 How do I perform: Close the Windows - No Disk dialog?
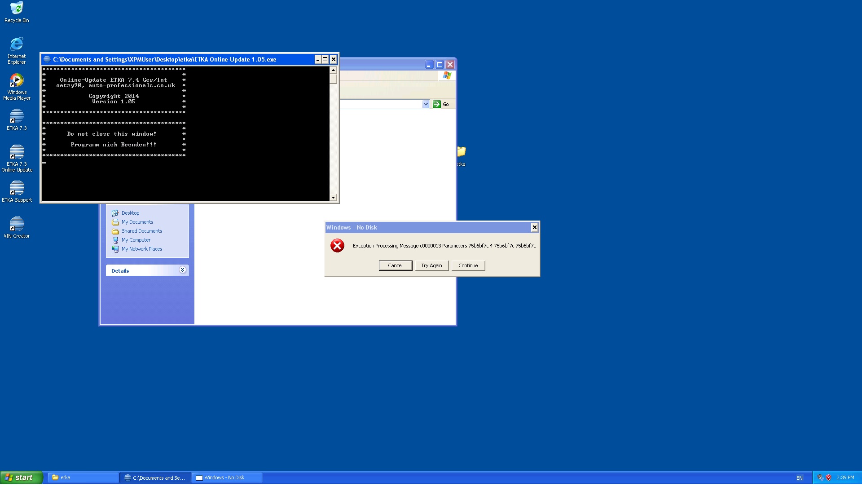click(x=534, y=227)
